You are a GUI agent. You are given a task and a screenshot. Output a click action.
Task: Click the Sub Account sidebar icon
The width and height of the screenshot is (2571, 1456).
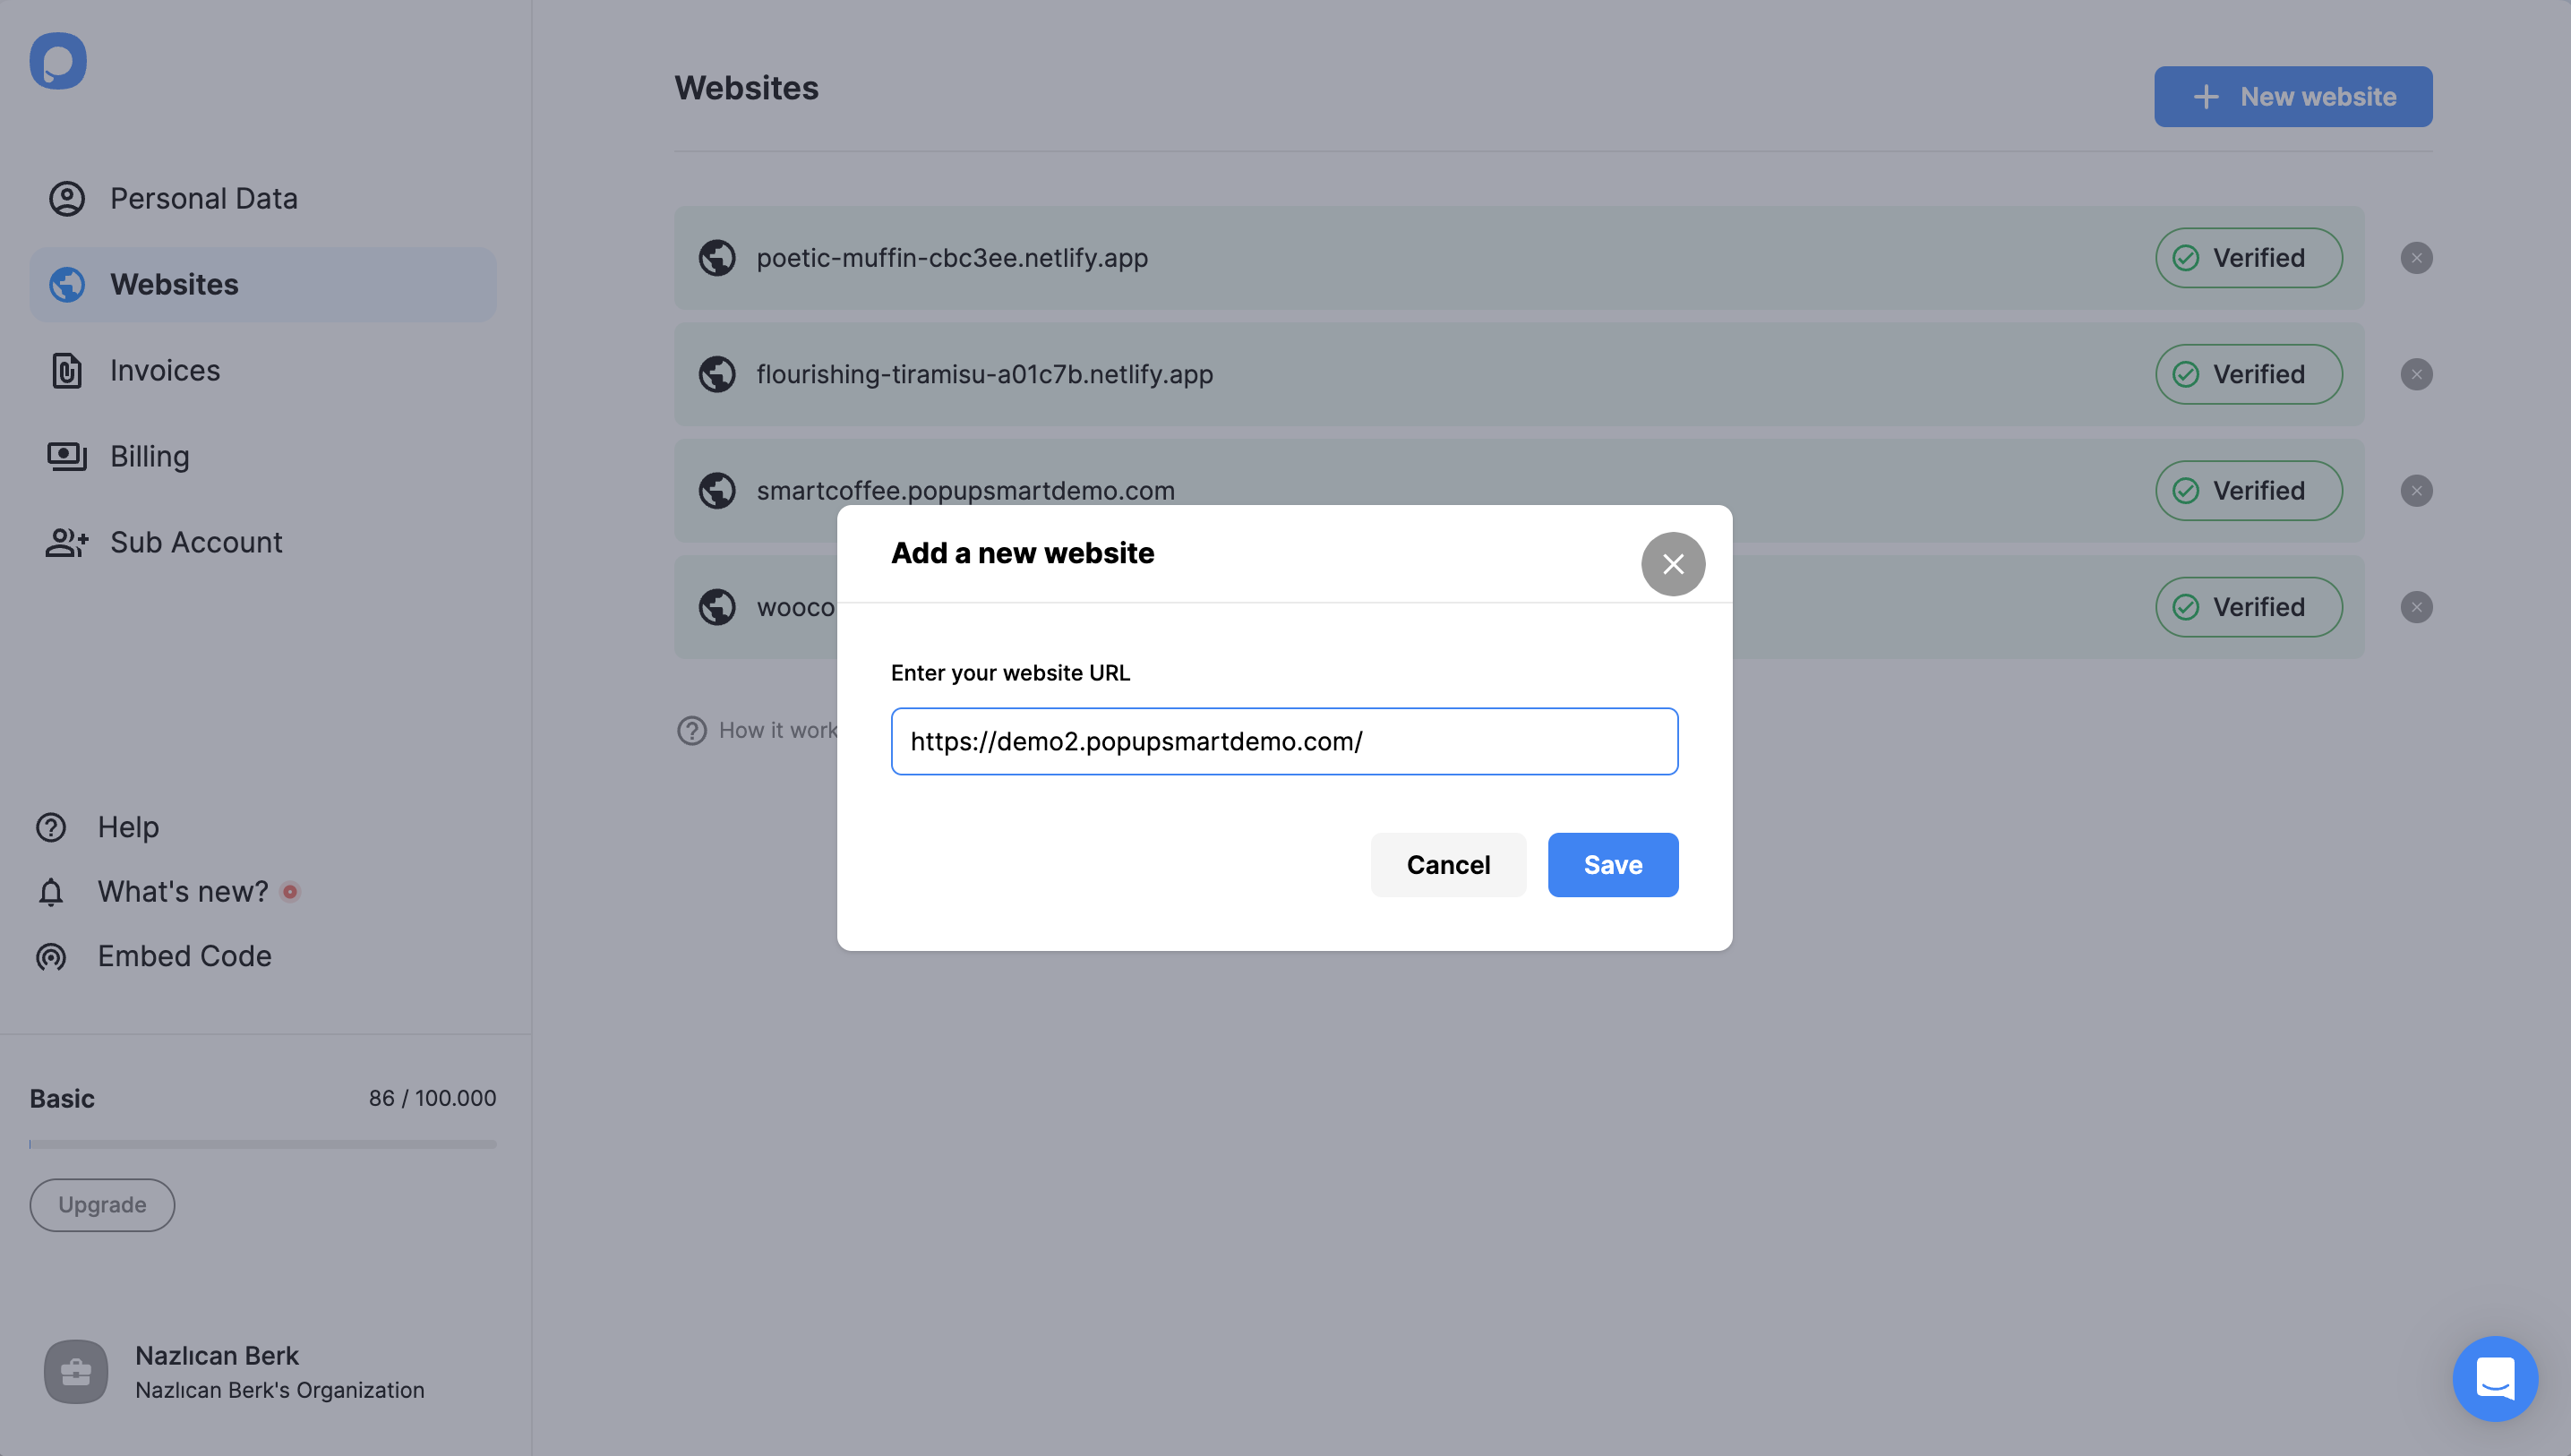(x=65, y=542)
